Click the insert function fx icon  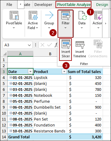point(56,45)
